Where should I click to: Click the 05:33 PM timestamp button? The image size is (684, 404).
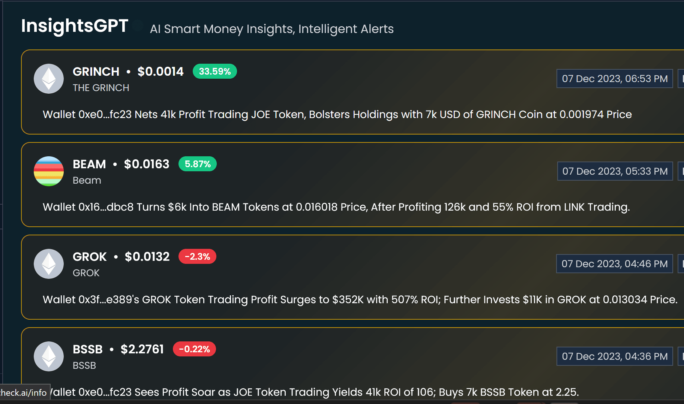coord(615,171)
